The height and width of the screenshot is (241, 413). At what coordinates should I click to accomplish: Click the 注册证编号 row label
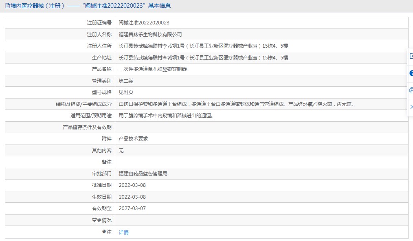pyautogui.click(x=99, y=23)
